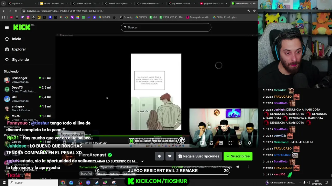The image size is (332, 186).
Task: Click the Windows taskbar Buscar box
Action: point(34,183)
